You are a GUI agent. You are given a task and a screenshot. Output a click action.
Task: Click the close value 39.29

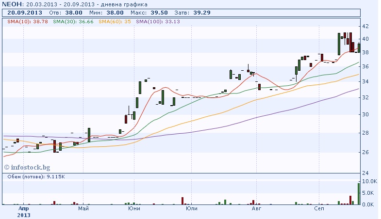(202, 13)
